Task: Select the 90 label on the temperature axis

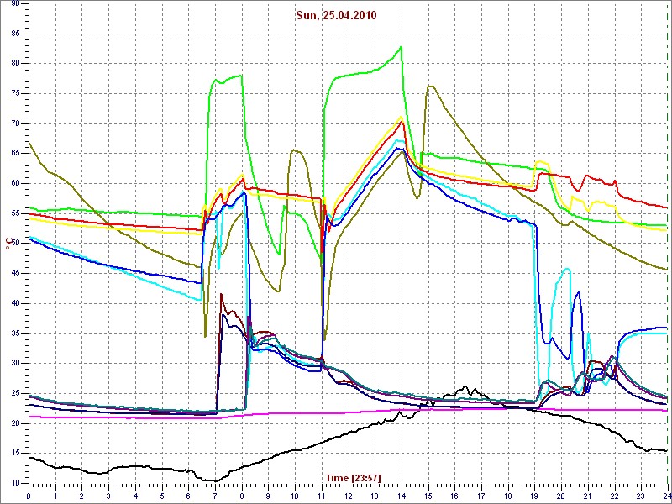Action: tap(15, 4)
